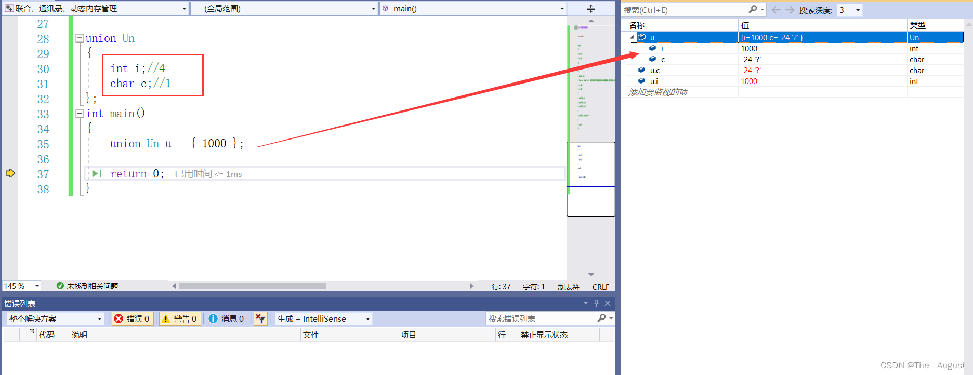This screenshot has height=375, width=973.
Task: Click the field icon next to c
Action: click(x=652, y=59)
